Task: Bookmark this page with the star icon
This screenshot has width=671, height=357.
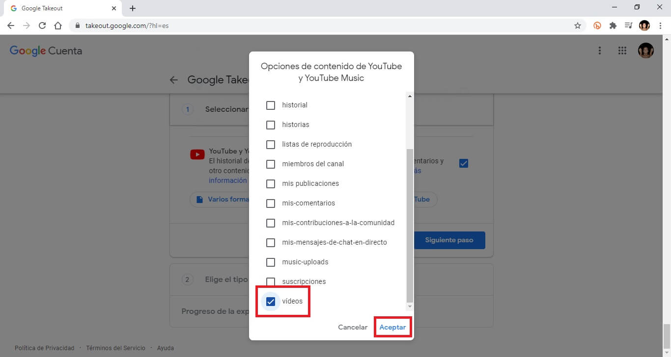Action: (x=578, y=25)
